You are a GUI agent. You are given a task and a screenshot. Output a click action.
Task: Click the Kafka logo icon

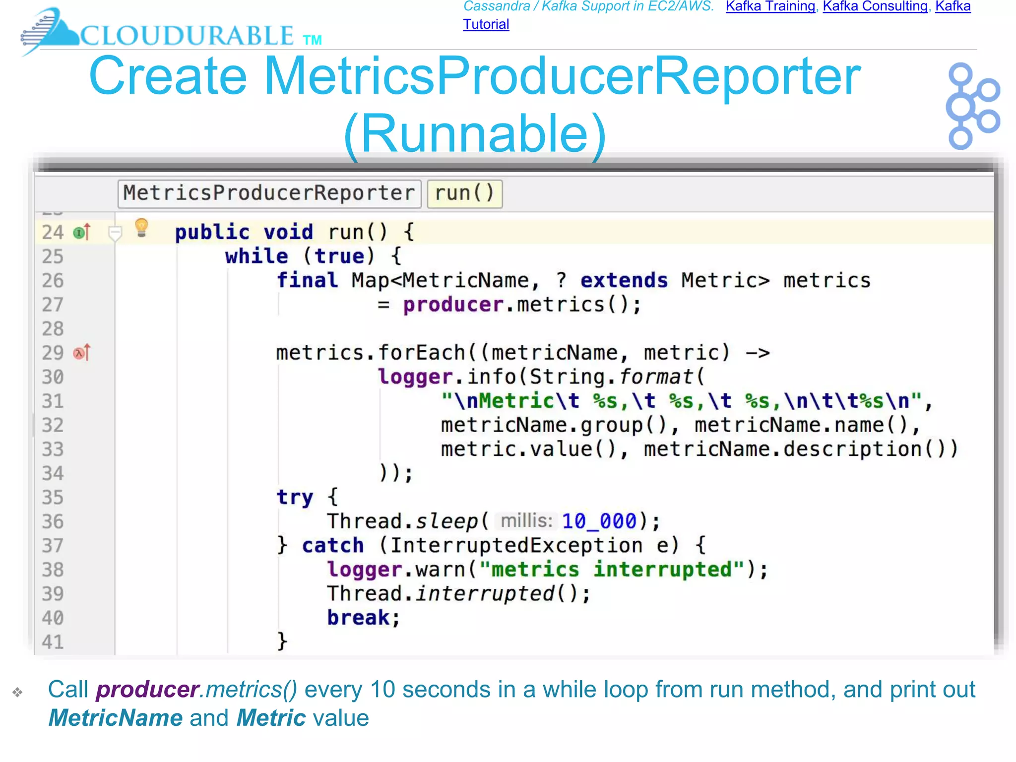(973, 106)
